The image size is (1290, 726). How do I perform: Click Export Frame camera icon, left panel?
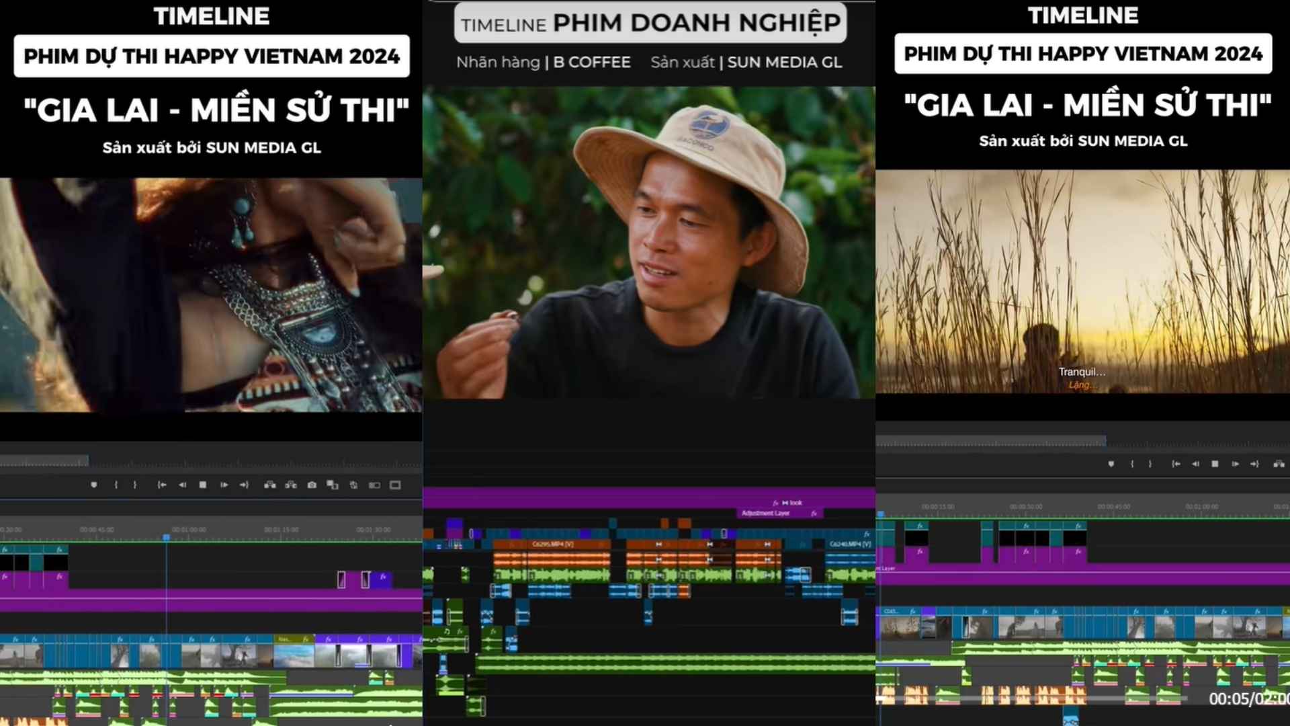312,485
